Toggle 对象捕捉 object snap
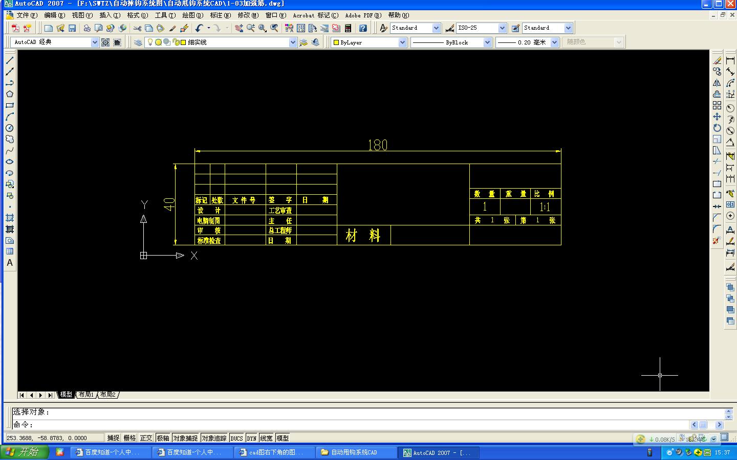Viewport: 737px width, 460px height. (185, 438)
